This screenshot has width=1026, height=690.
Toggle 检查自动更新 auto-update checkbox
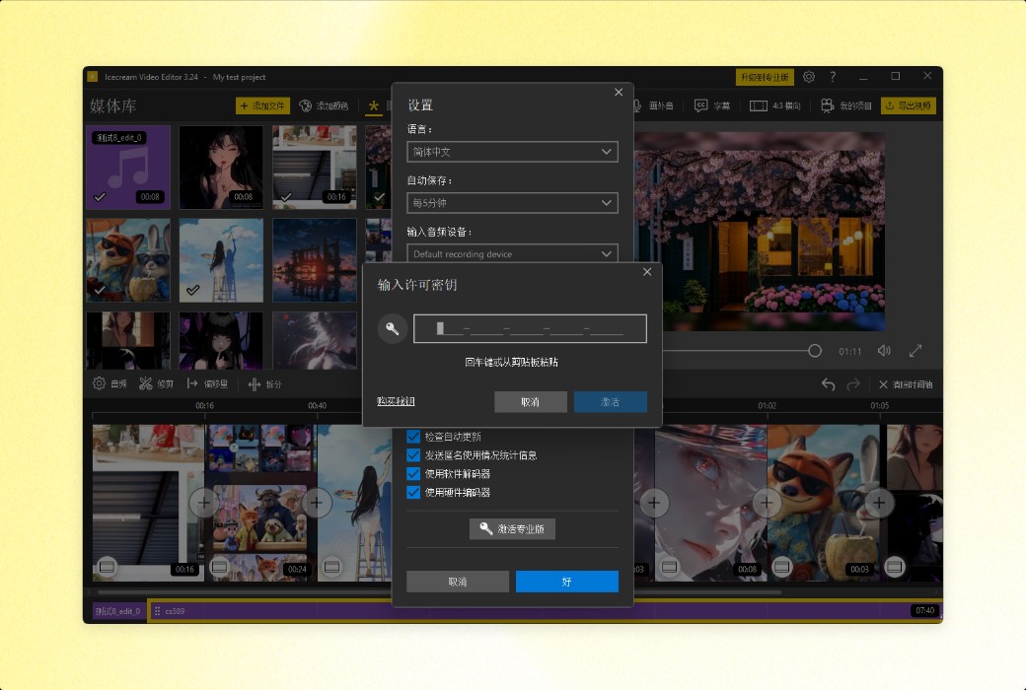[x=412, y=436]
